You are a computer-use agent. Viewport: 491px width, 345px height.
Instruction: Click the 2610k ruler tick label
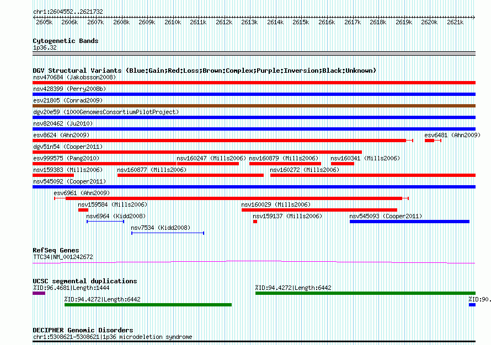[173, 22]
